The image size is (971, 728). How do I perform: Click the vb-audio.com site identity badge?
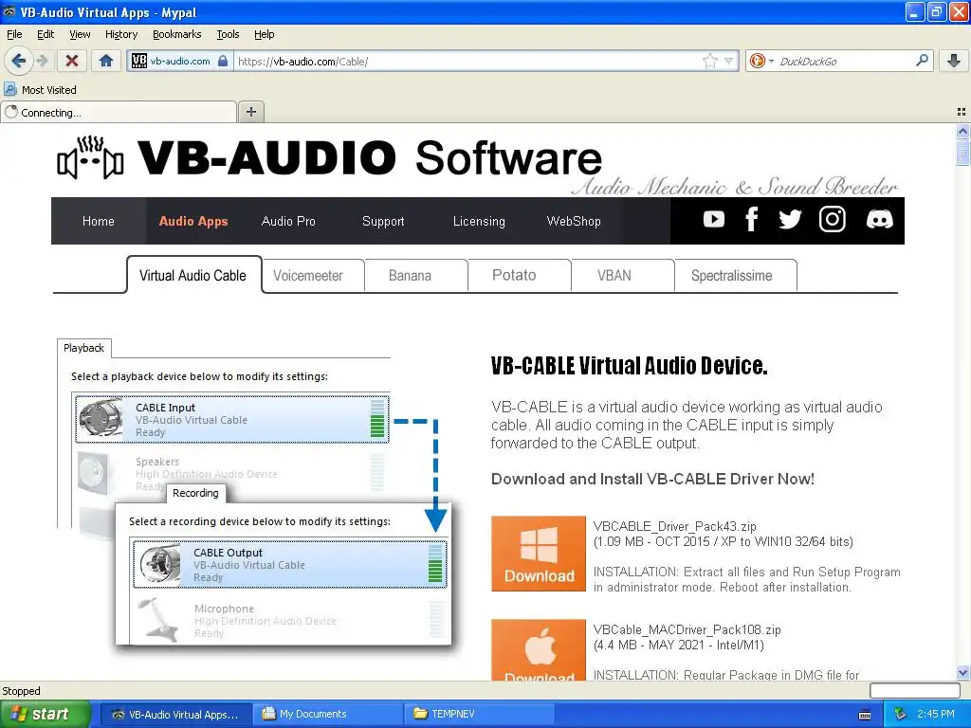(179, 61)
